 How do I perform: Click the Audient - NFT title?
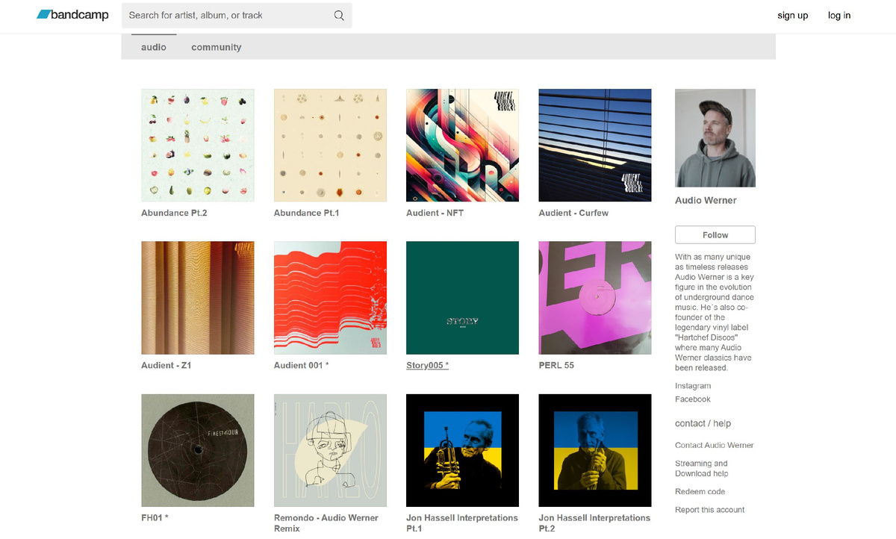435,213
